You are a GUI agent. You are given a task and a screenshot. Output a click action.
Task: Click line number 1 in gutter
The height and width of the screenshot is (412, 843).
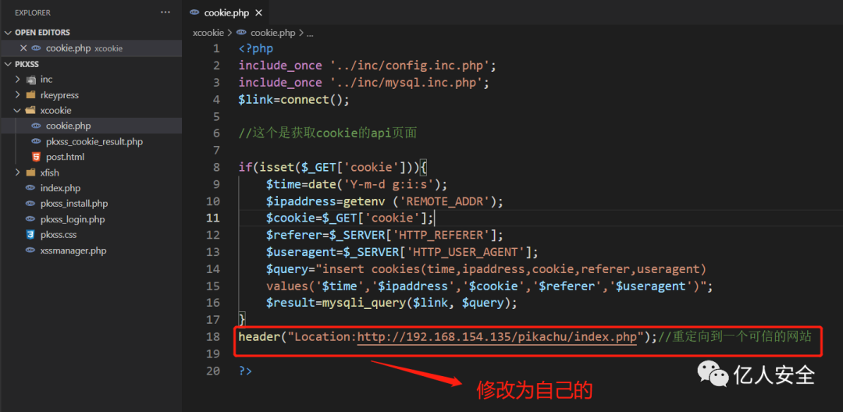[x=216, y=48]
